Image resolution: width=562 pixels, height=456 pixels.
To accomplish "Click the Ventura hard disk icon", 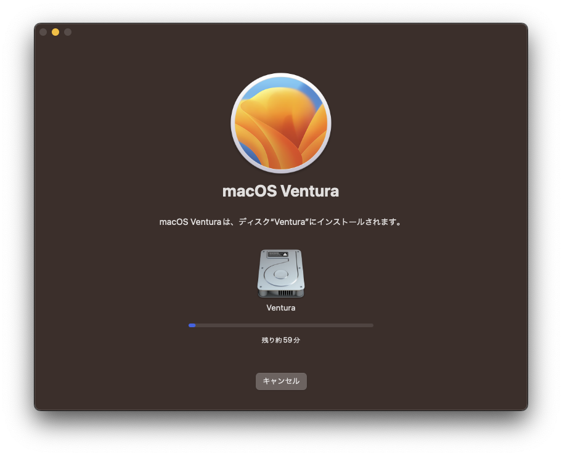I will 281,274.
